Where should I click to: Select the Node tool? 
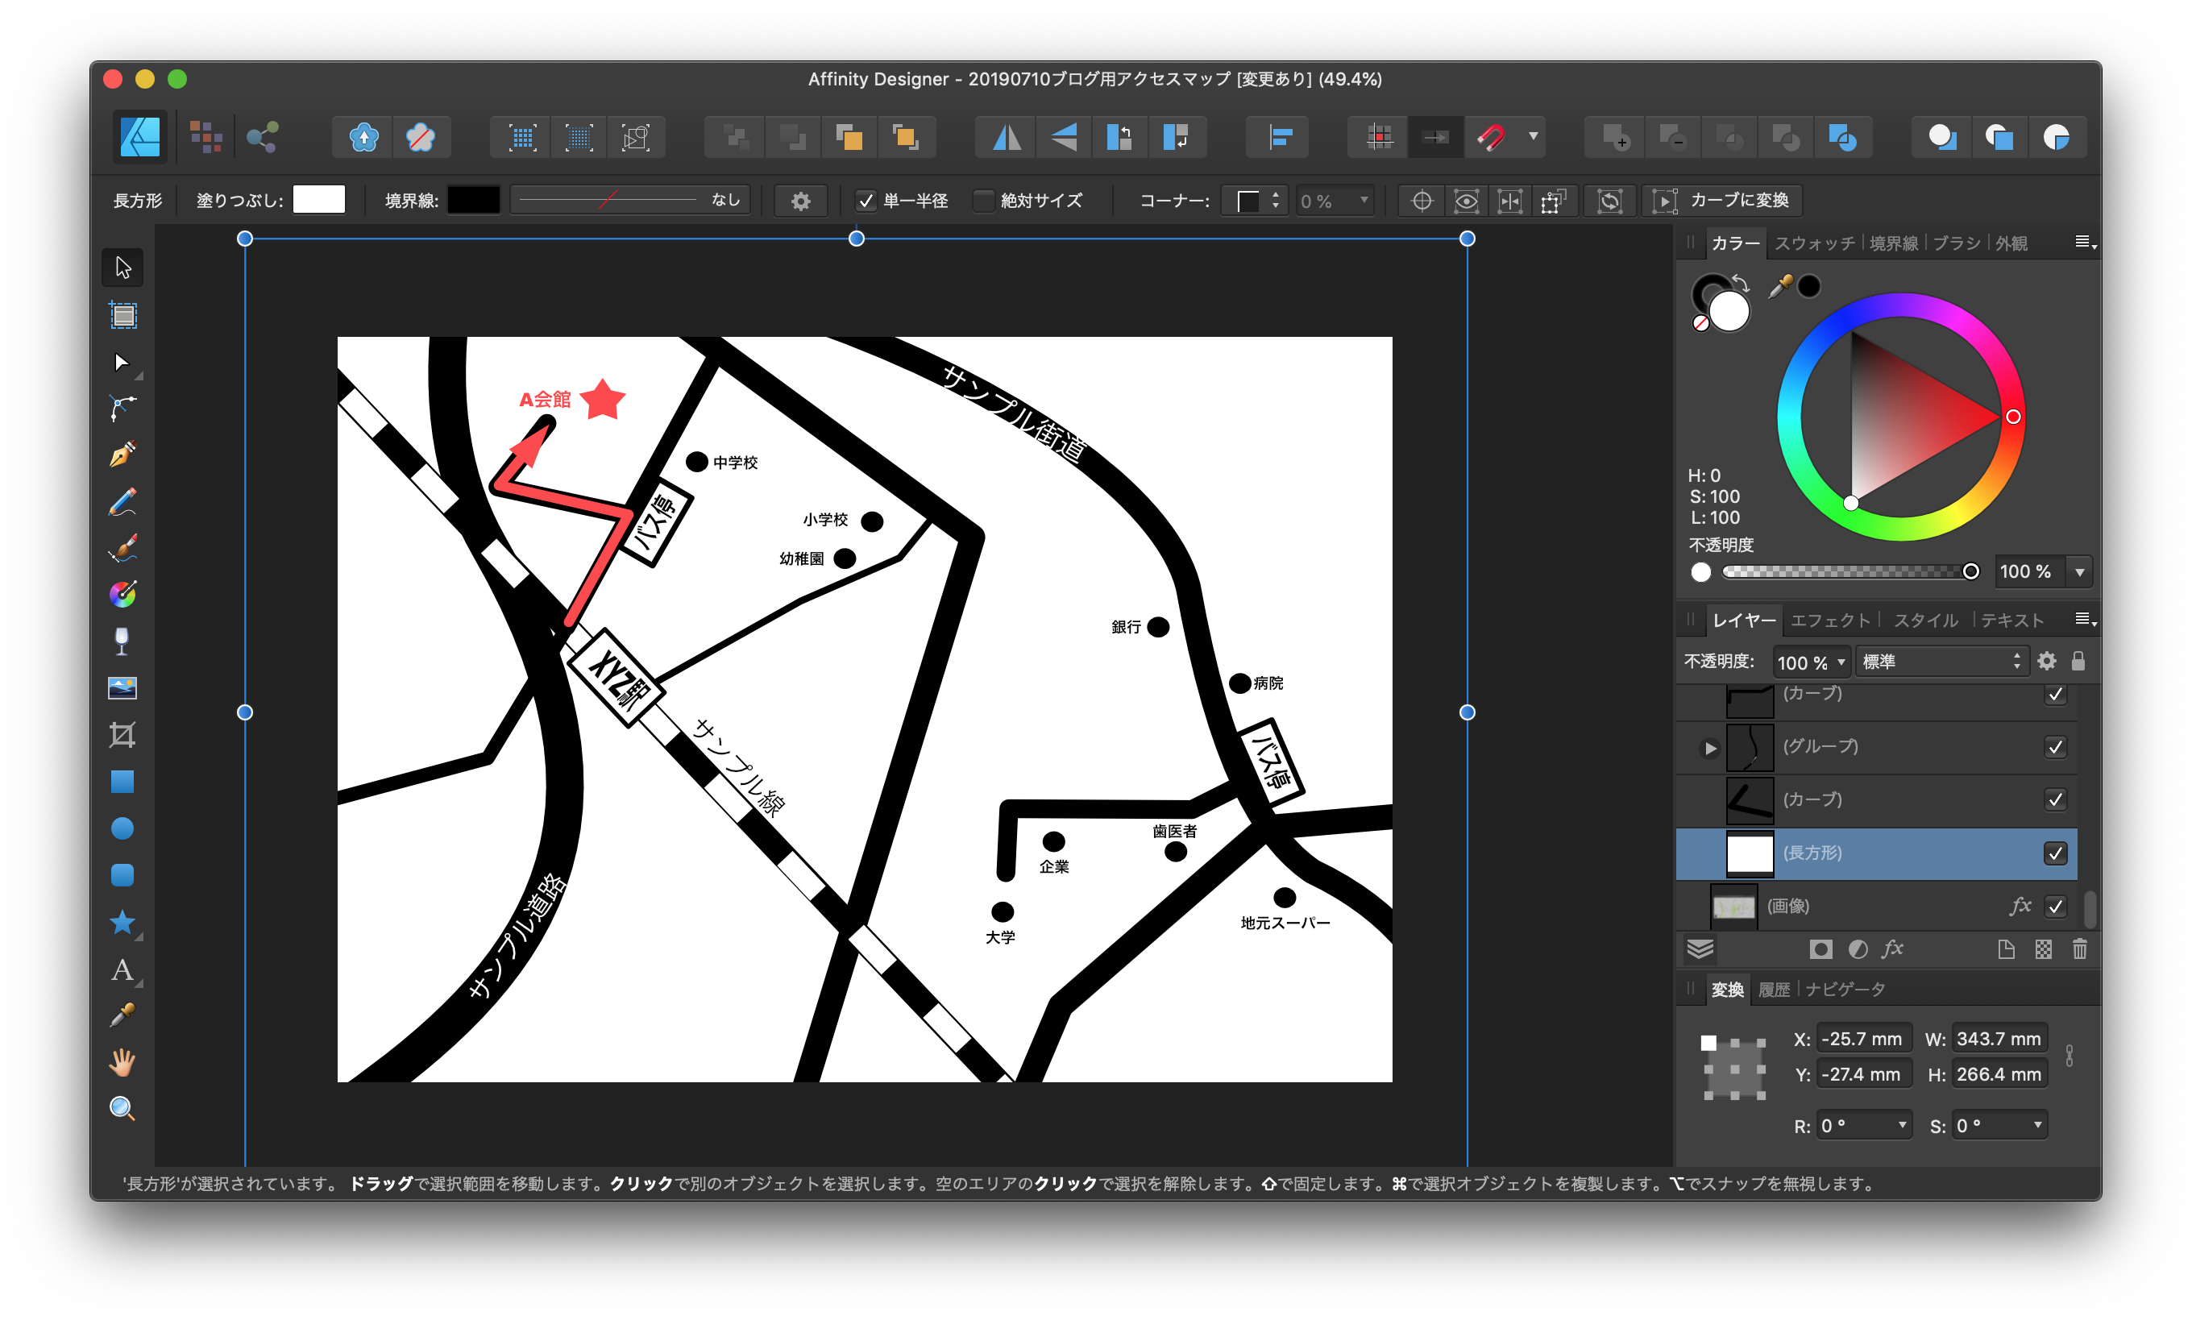tap(122, 362)
